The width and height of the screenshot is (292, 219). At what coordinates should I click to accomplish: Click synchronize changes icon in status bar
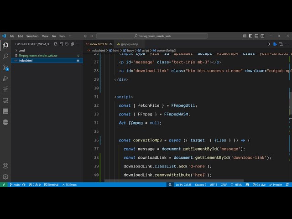tap(24, 184)
